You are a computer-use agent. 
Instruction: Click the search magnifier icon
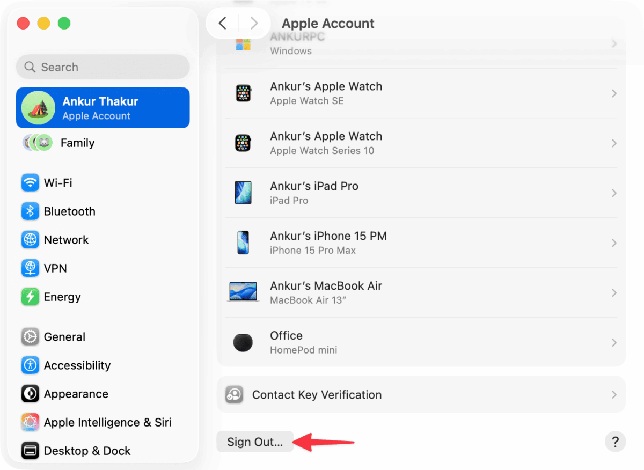tap(30, 67)
